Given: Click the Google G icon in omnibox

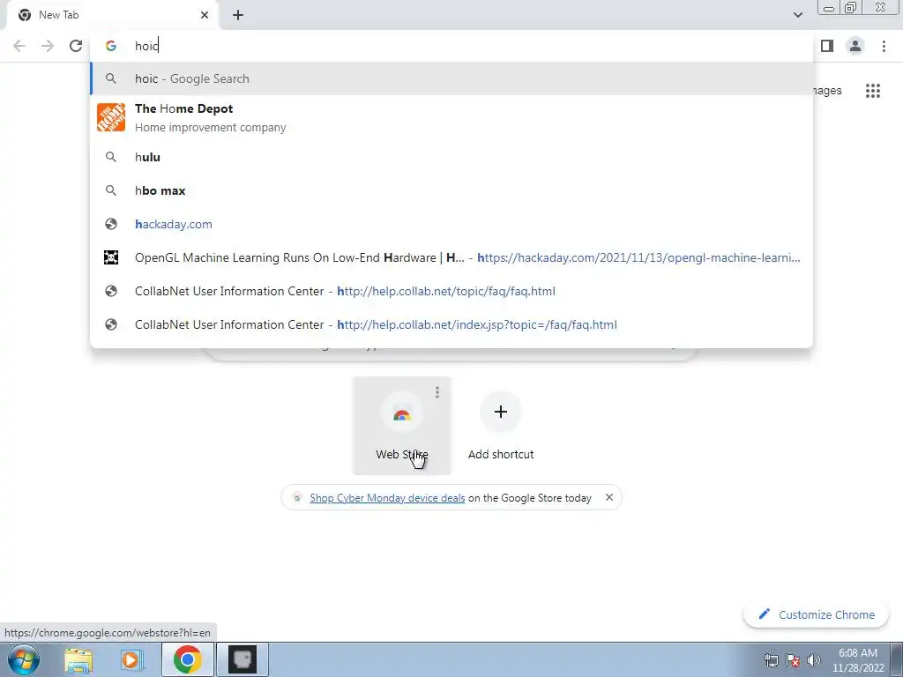Looking at the screenshot, I should [111, 46].
